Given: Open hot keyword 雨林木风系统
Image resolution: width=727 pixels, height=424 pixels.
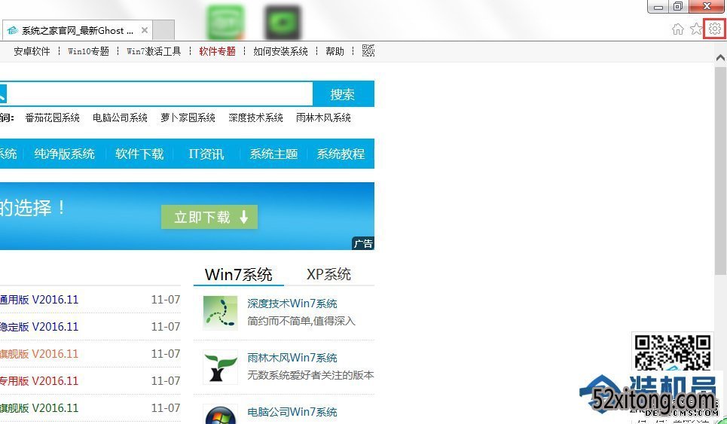Looking at the screenshot, I should [323, 117].
